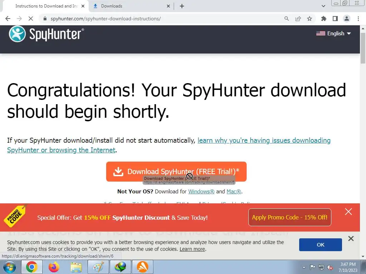
Task: Click the muted volume tray icon
Action: point(330,267)
